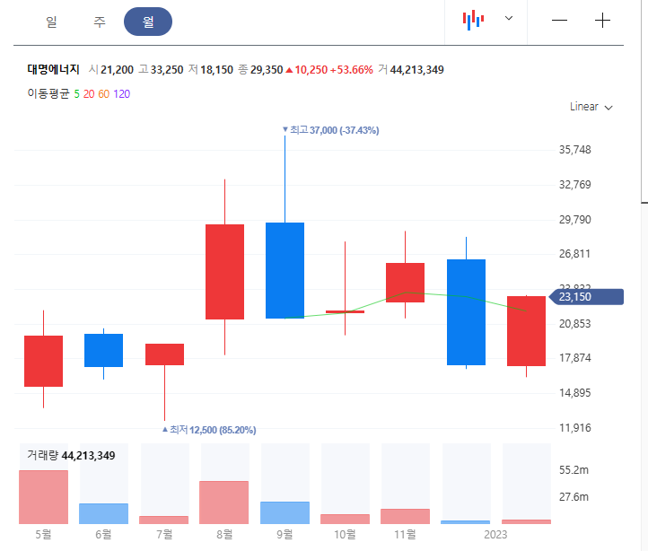Select the 월 monthly tab
The height and width of the screenshot is (551, 648).
(148, 22)
